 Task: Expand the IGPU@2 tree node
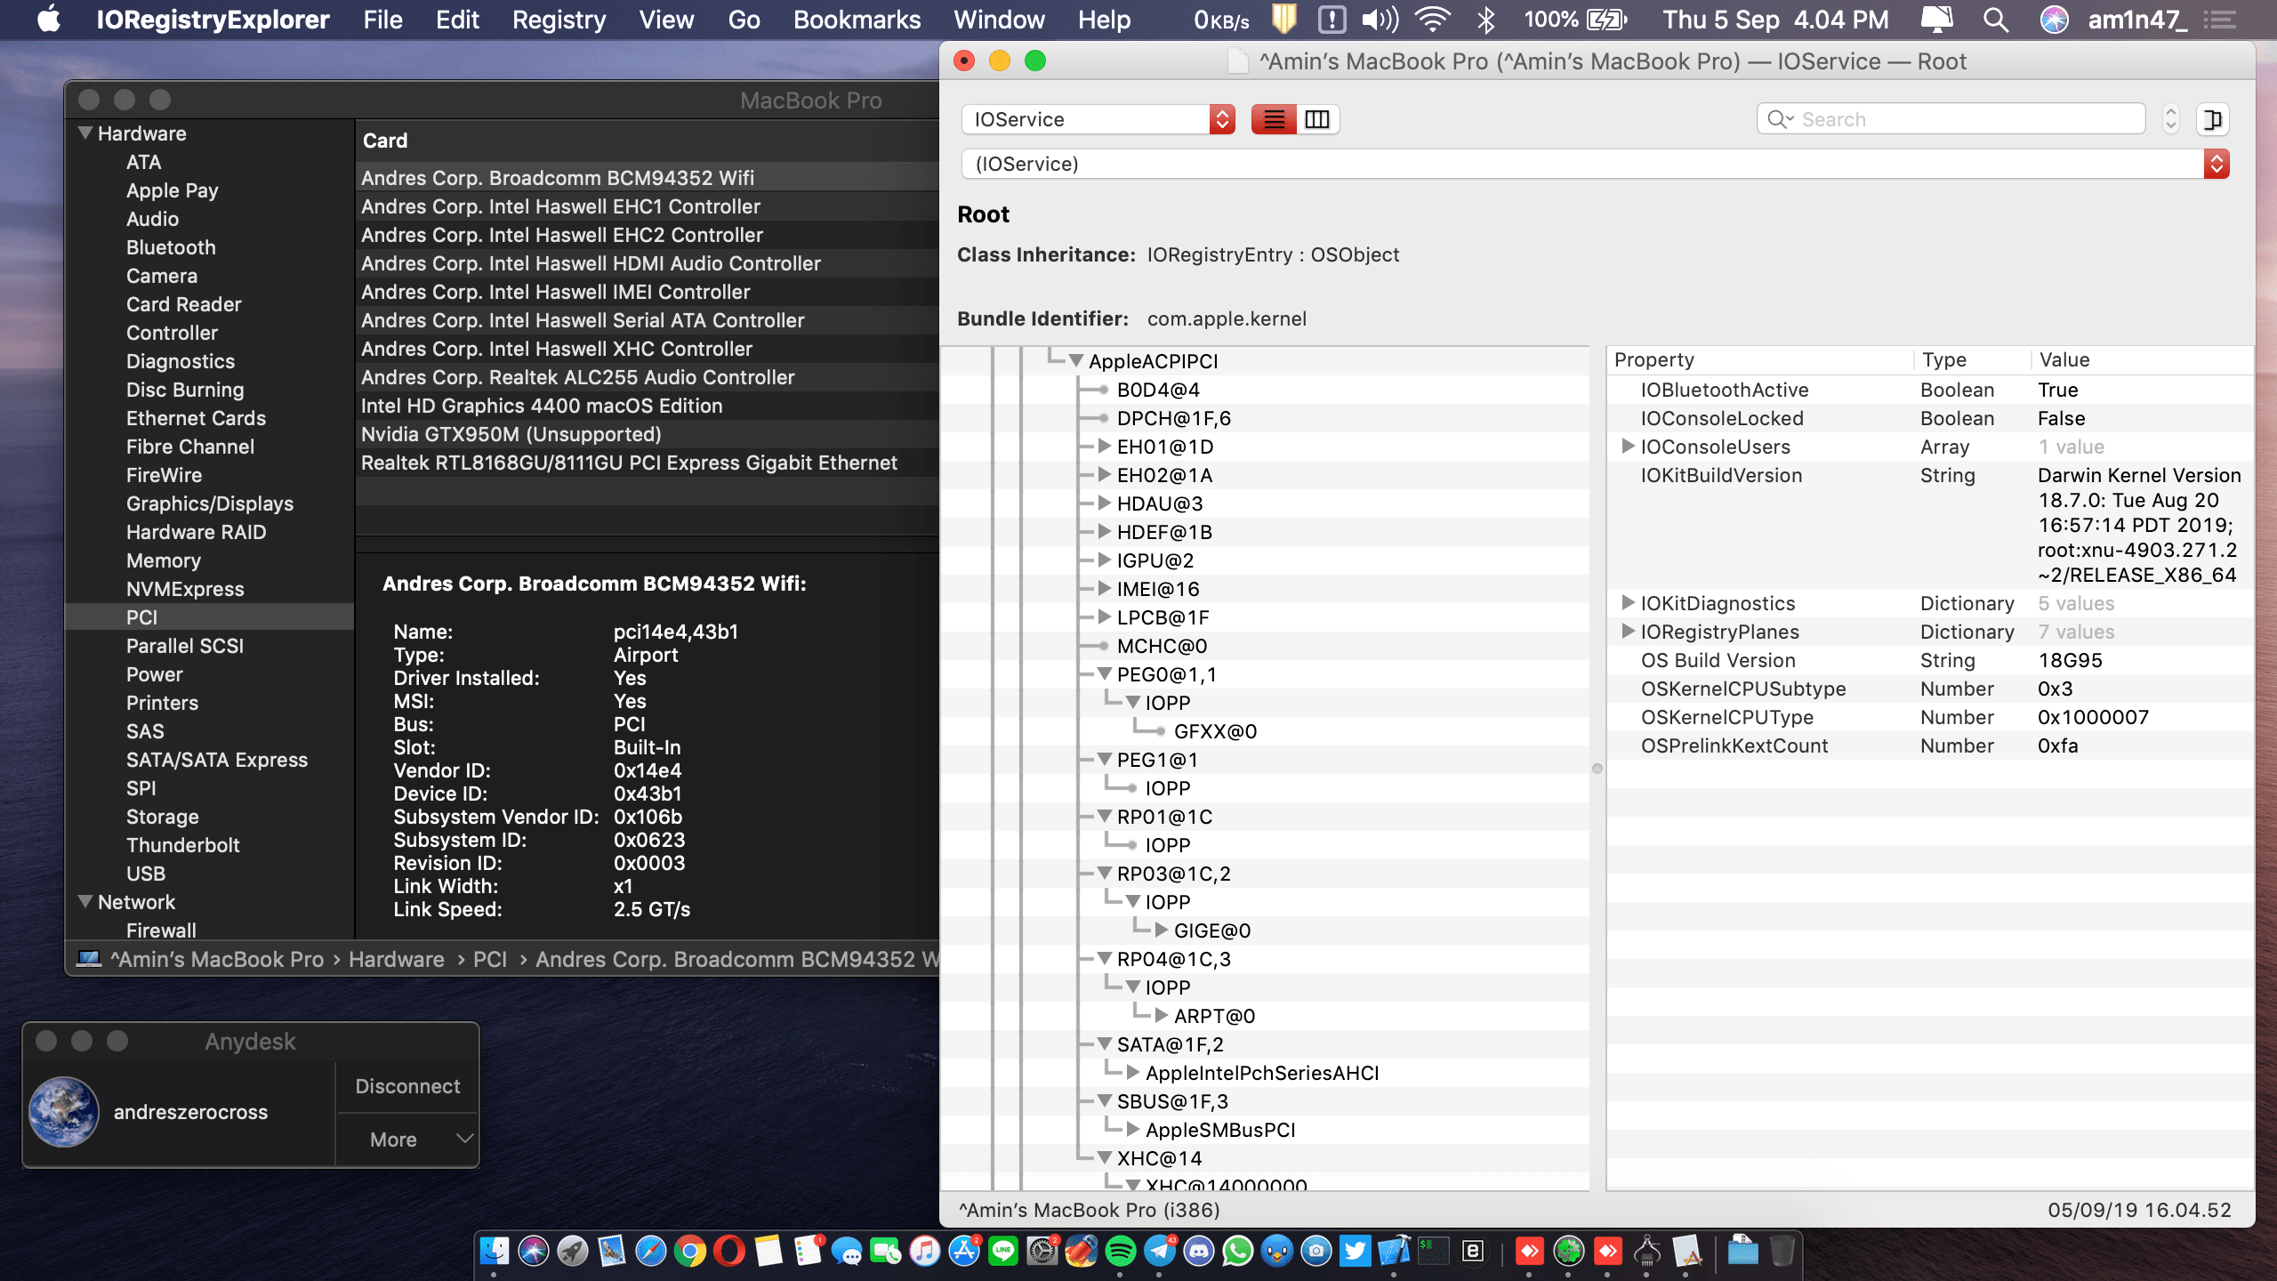pos(1104,560)
